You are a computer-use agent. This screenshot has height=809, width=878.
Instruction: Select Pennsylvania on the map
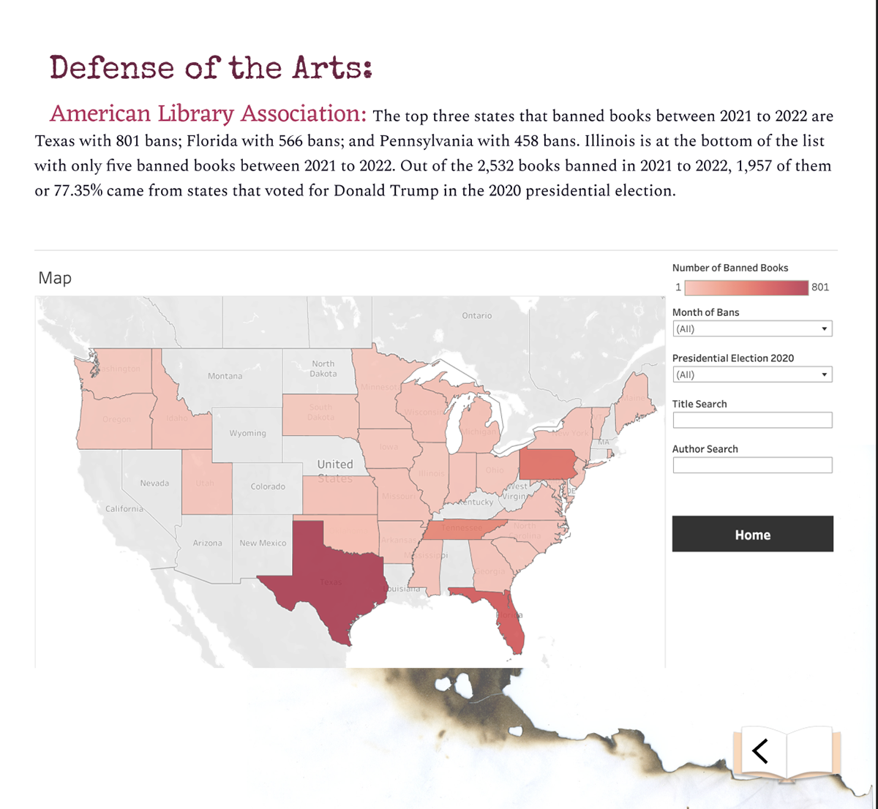pyautogui.click(x=547, y=464)
